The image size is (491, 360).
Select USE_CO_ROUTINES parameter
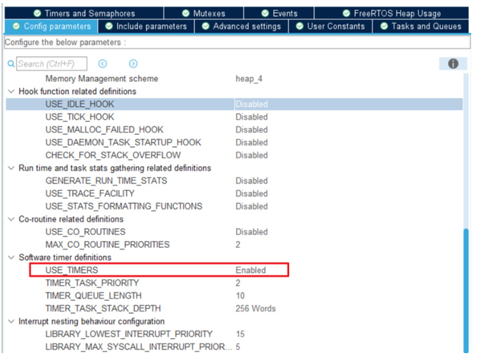(x=86, y=232)
